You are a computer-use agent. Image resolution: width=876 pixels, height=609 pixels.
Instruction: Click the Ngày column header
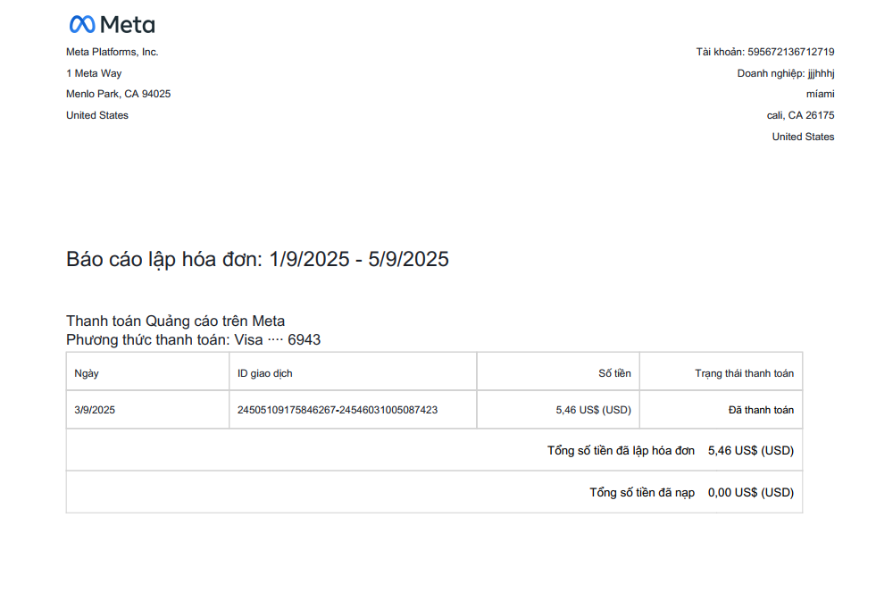click(x=87, y=373)
